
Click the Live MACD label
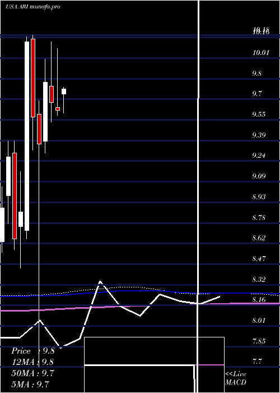236,378
